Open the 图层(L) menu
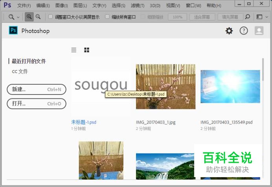The width and height of the screenshot is (272, 187). click(x=80, y=6)
